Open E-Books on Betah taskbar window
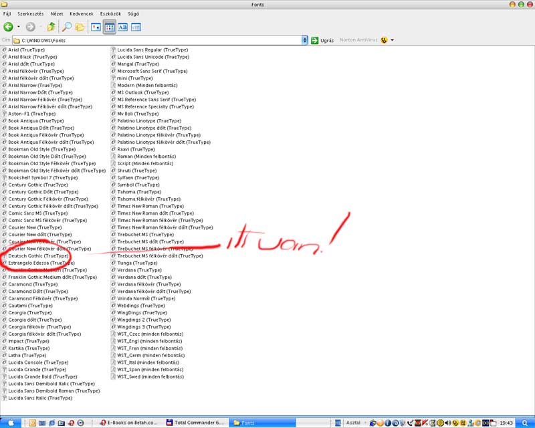Image resolution: width=535 pixels, height=428 pixels. point(130,423)
